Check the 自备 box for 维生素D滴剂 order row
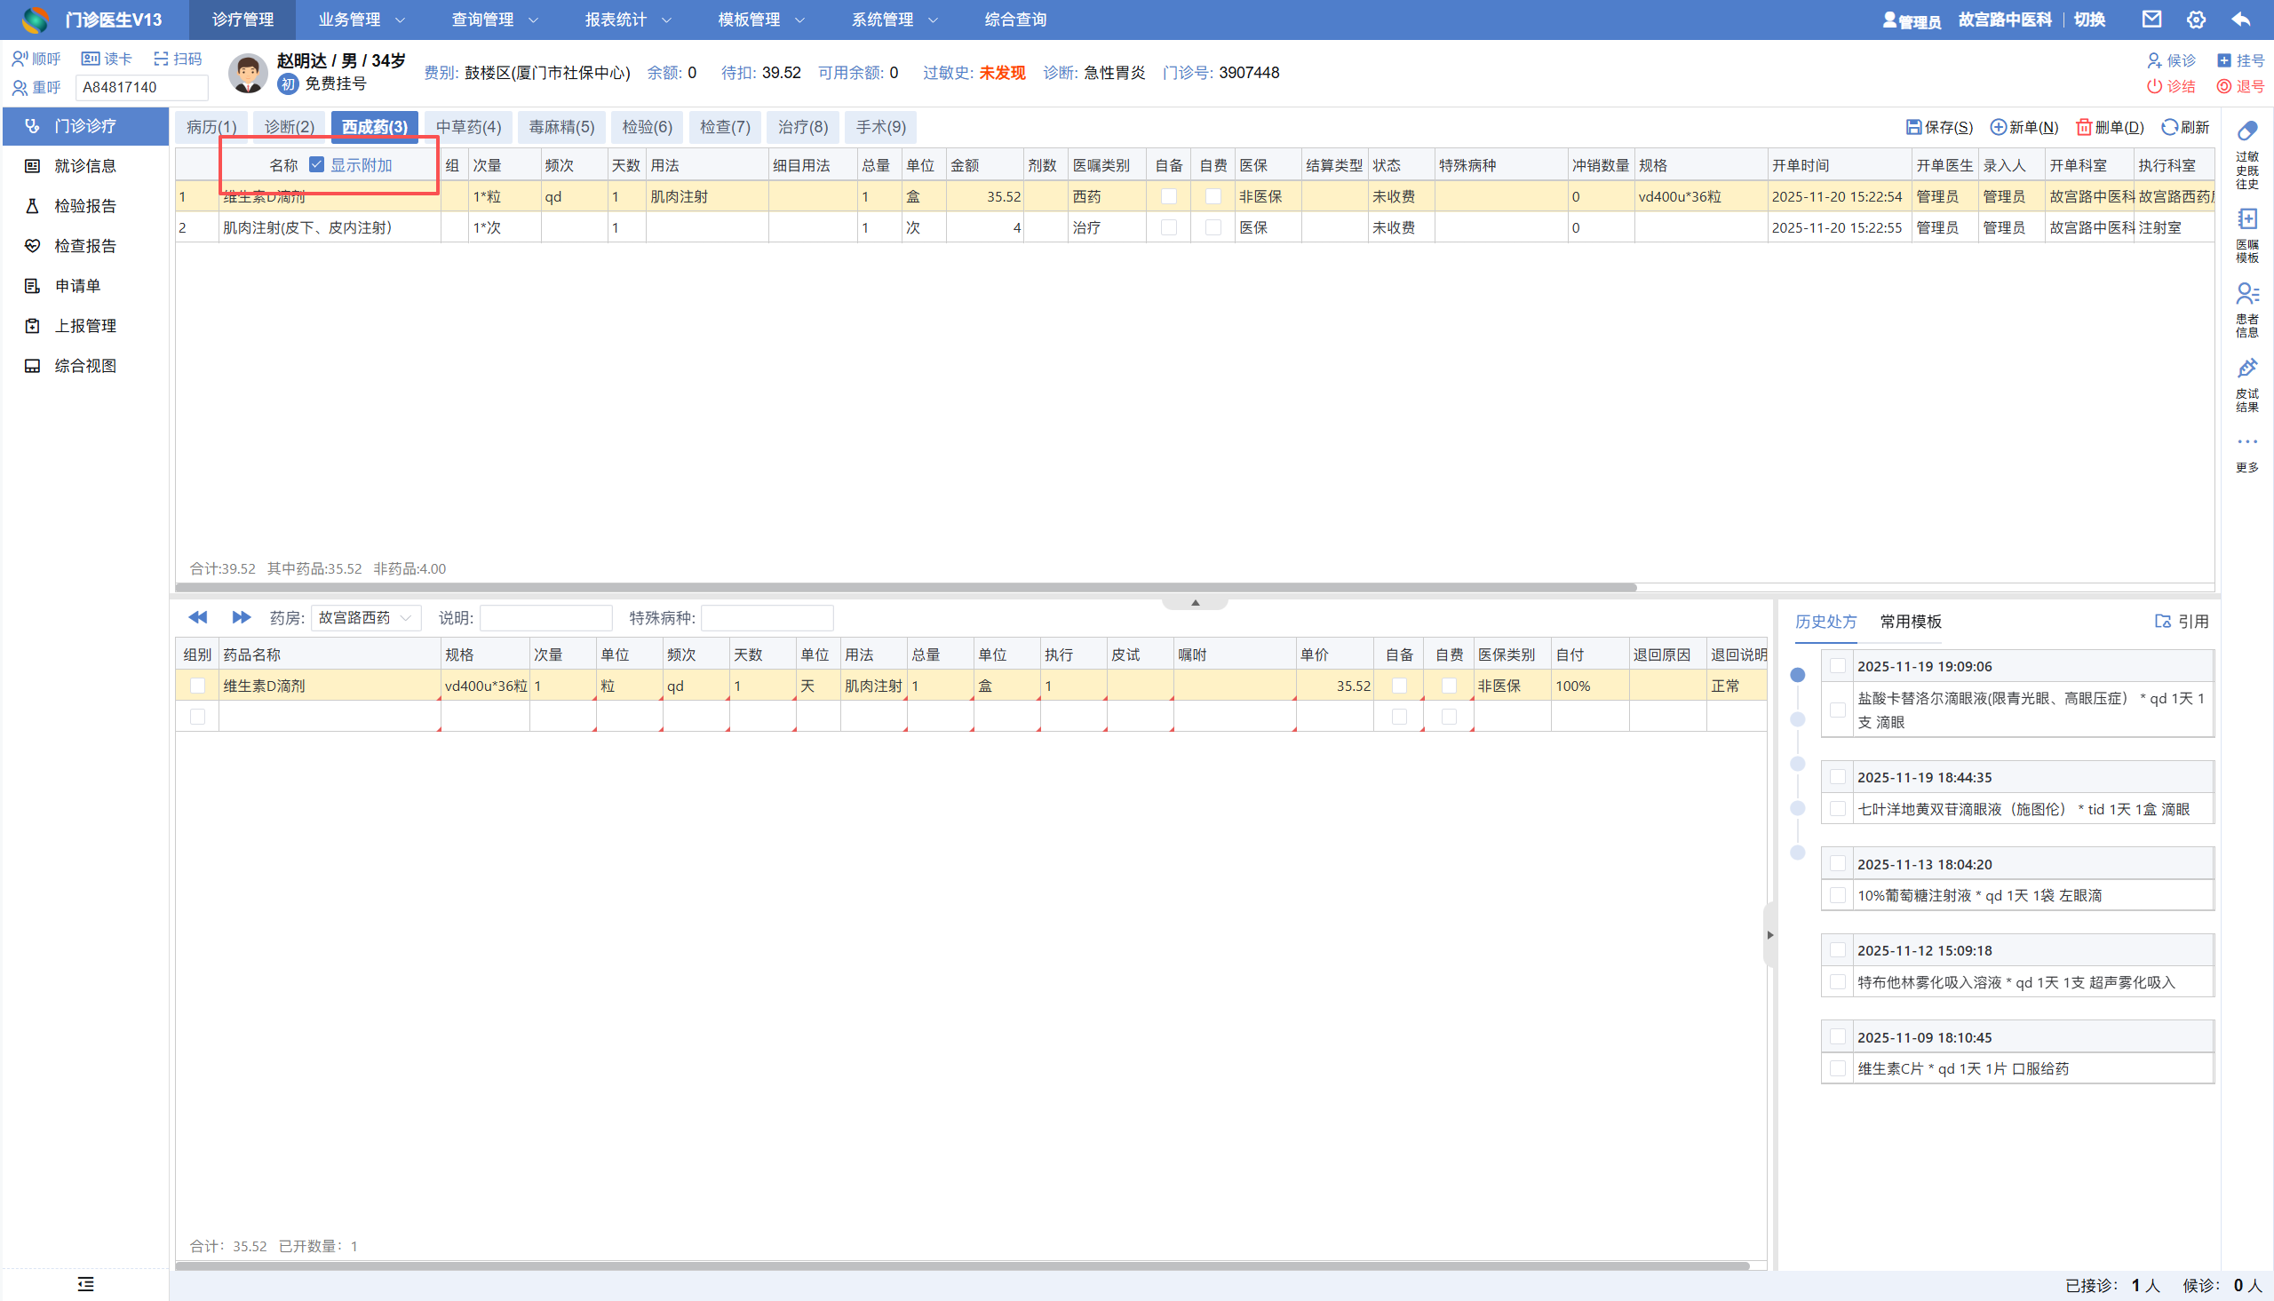Viewport: 2274px width, 1301px height. tap(1168, 196)
